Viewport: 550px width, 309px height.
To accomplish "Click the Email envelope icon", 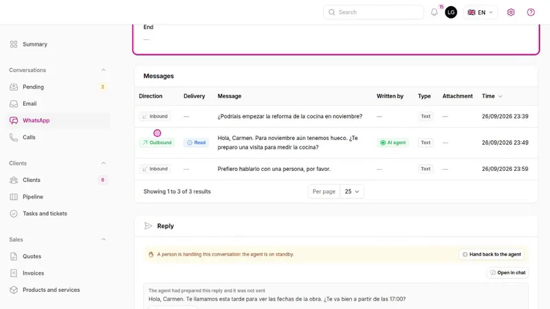I will click(14, 104).
